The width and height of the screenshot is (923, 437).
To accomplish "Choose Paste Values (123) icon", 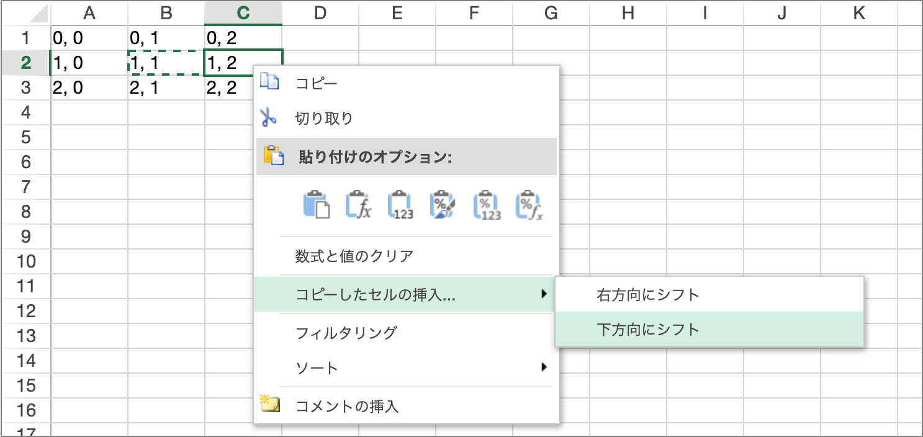I will click(x=401, y=204).
